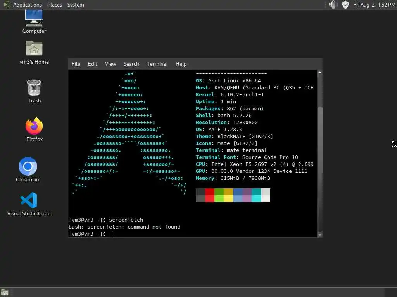Open the Applications menu
Viewport: 397px width, 297px height.
point(28,5)
